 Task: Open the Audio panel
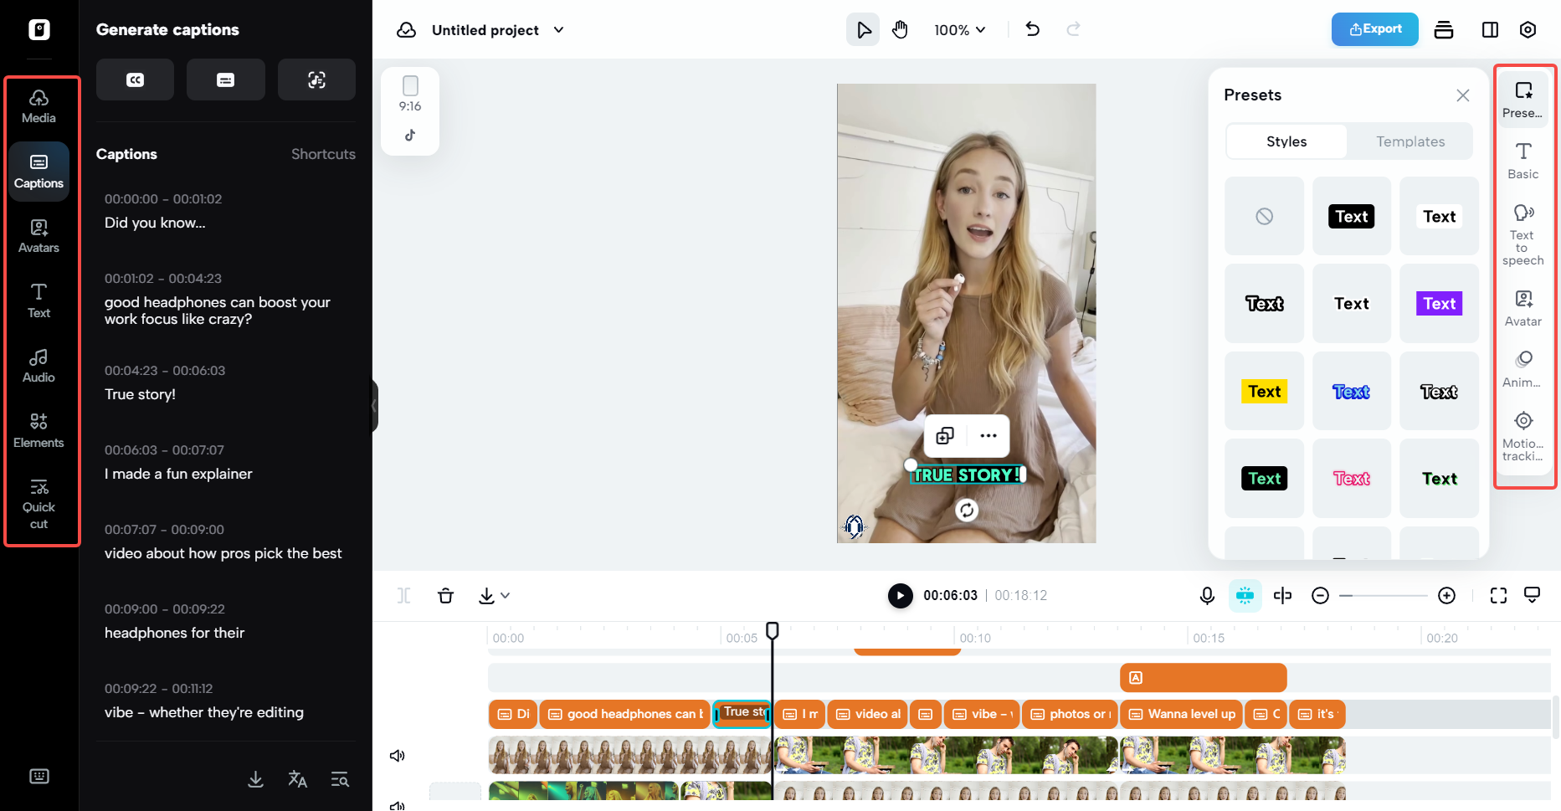coord(39,365)
